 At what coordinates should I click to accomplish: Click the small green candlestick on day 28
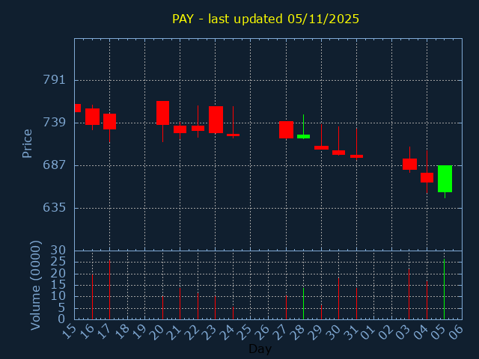[x=303, y=136]
